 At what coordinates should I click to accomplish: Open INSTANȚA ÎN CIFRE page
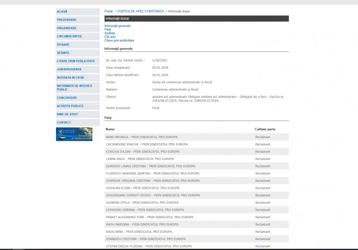point(70,77)
